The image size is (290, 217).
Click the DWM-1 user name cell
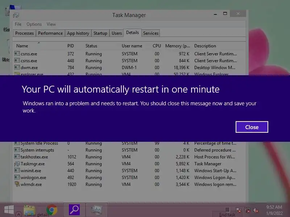pyautogui.click(x=129, y=68)
